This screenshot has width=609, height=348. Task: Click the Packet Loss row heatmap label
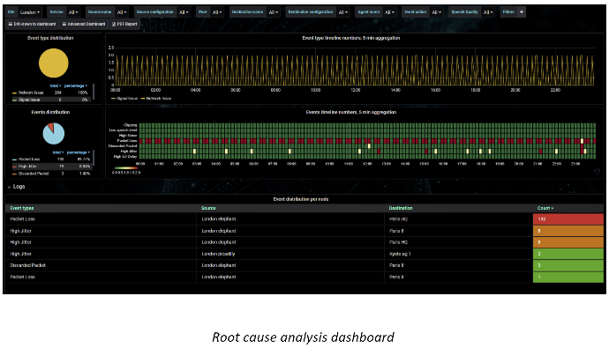pyautogui.click(x=127, y=141)
